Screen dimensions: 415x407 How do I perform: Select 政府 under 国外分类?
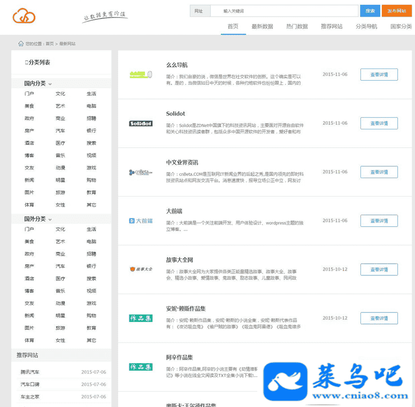pos(29,254)
